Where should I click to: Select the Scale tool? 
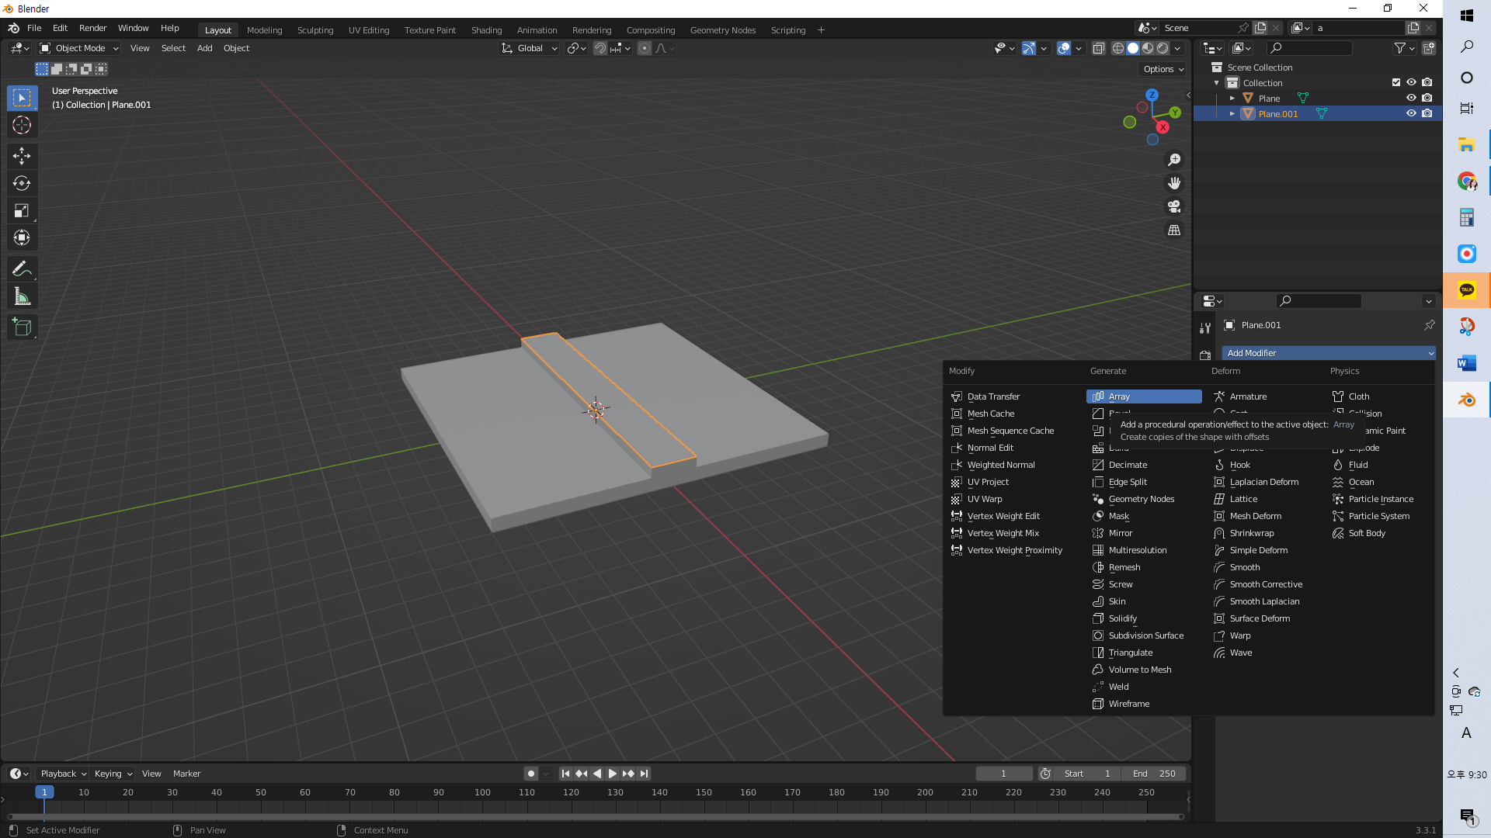[22, 210]
